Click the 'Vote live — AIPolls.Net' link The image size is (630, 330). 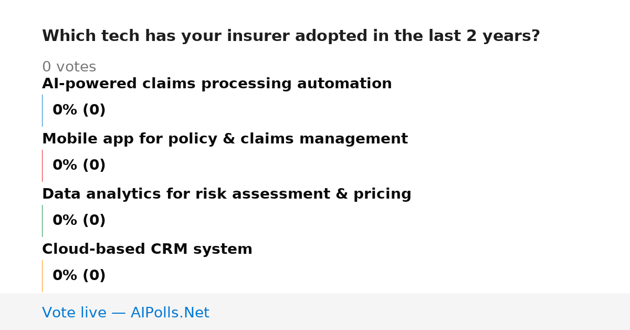(x=125, y=313)
